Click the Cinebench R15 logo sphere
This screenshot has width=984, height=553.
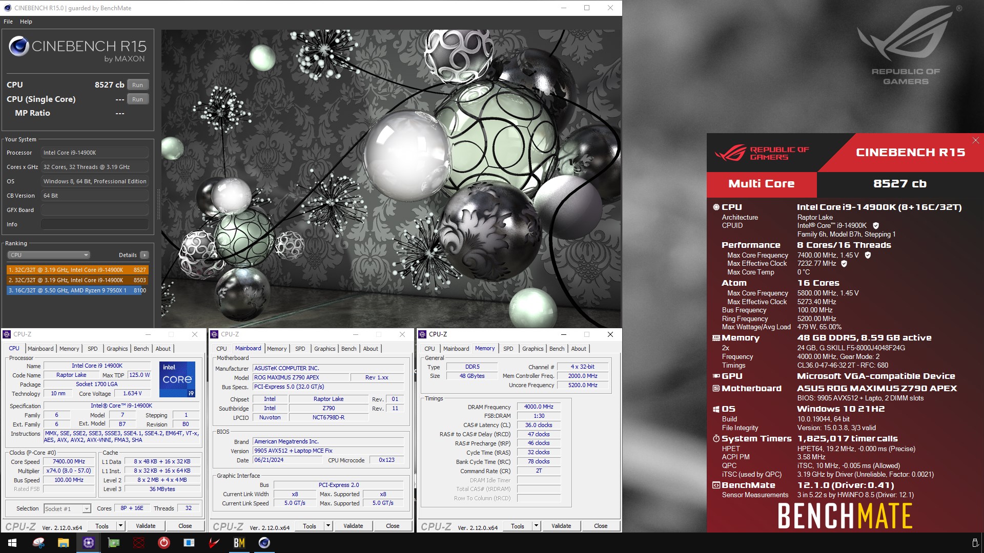pos(19,47)
